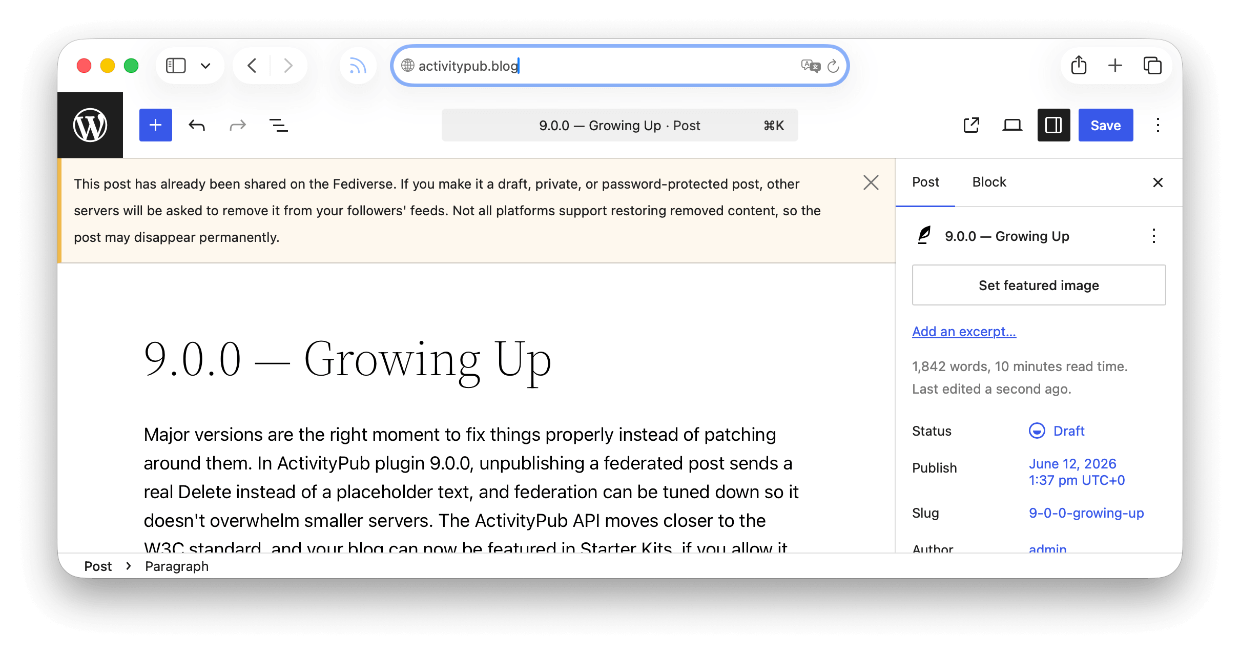Image resolution: width=1240 pixels, height=654 pixels.
Task: Go forward in Safari
Action: tap(288, 66)
